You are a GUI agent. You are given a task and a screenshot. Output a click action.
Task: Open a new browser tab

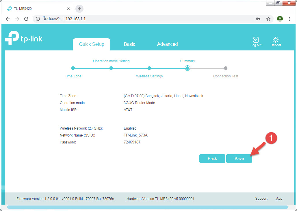click(79, 9)
